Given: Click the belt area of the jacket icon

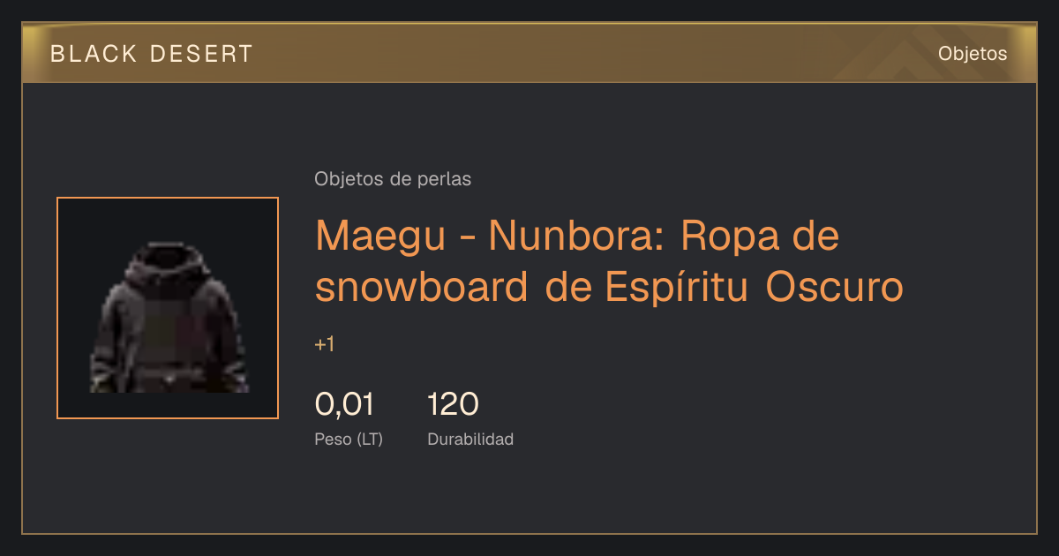Looking at the screenshot, I should coord(166,376).
